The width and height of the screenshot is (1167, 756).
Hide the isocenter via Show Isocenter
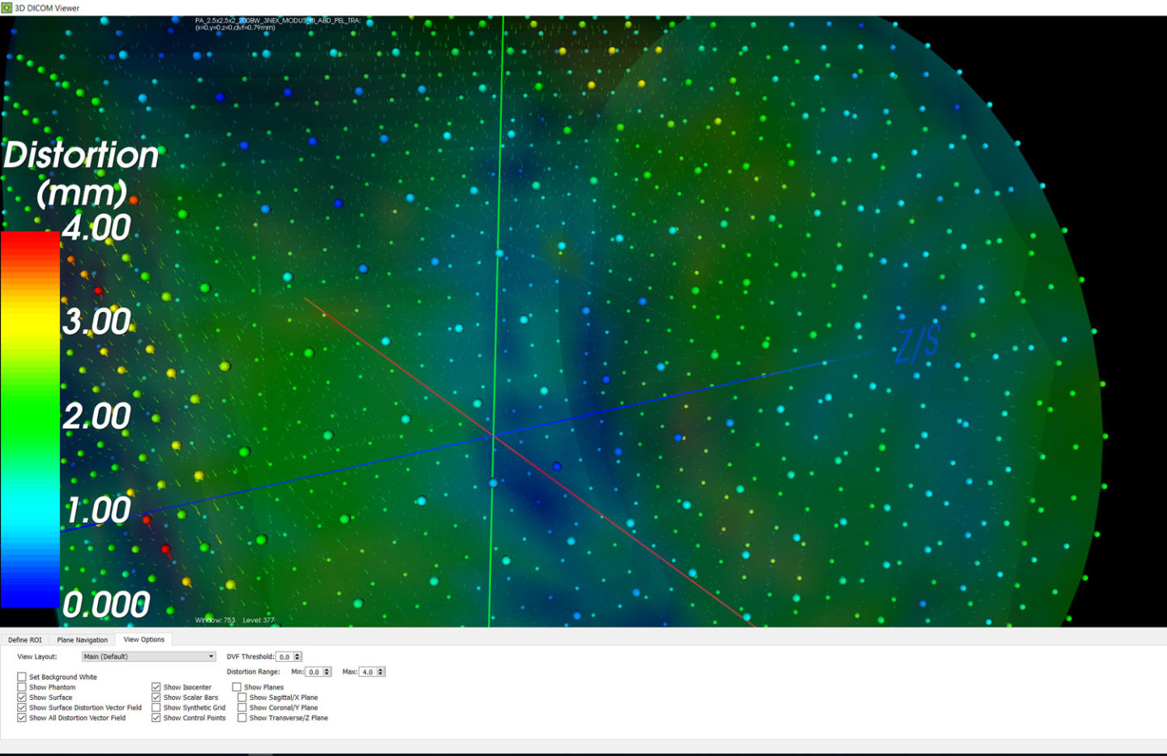(156, 687)
